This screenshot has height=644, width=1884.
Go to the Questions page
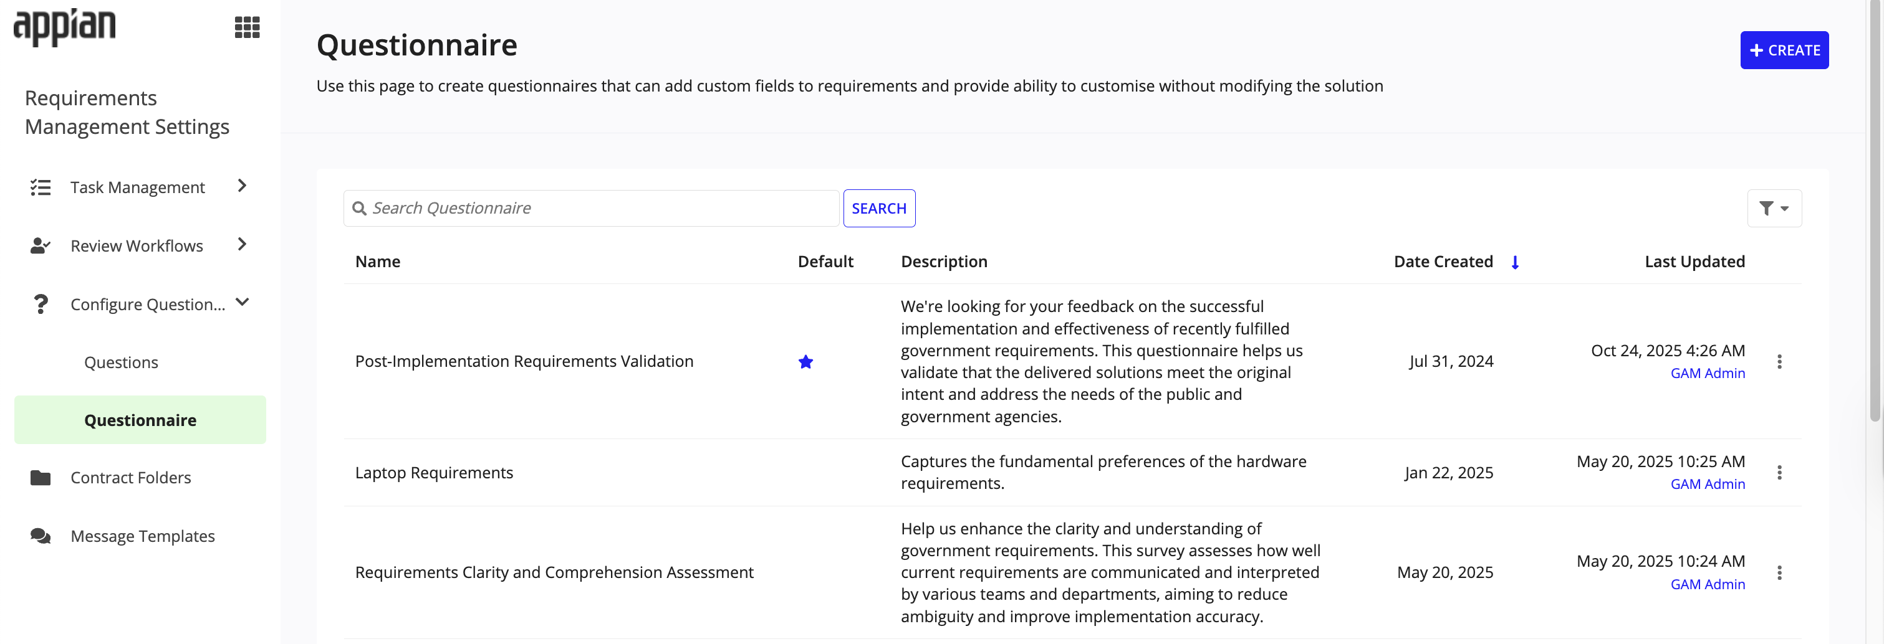point(122,362)
